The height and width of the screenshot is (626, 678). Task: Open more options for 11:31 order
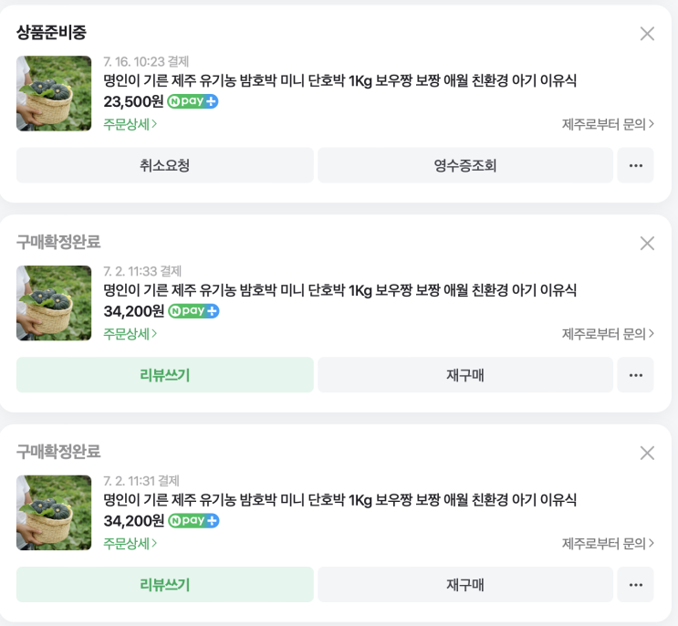click(636, 585)
